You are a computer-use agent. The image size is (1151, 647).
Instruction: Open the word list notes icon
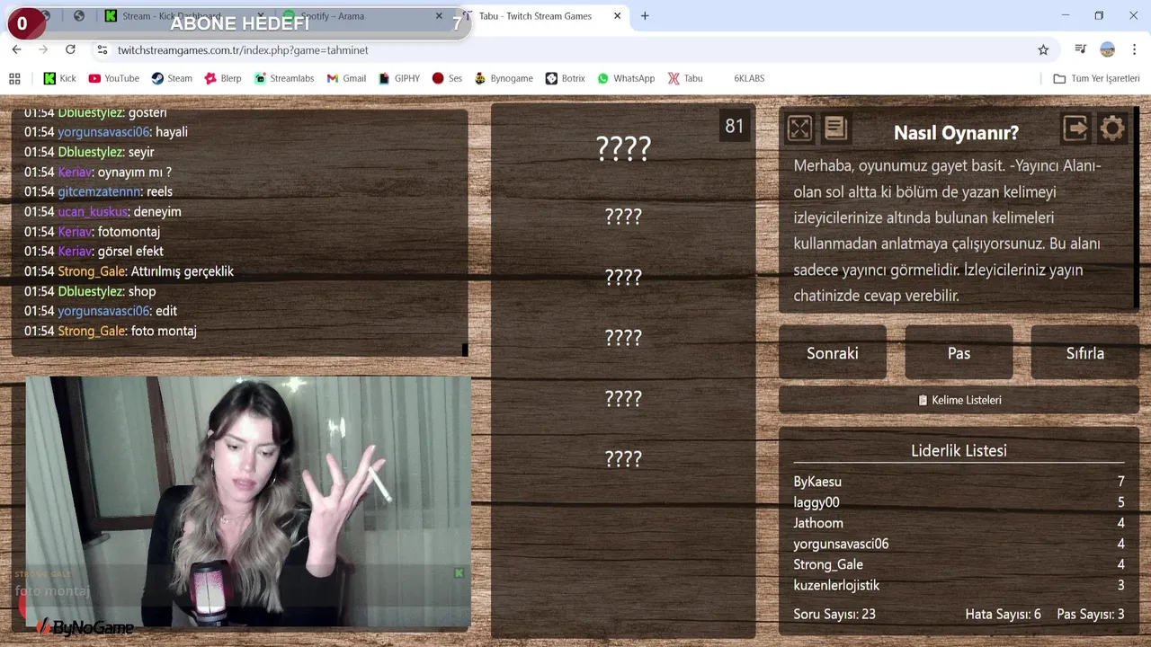(x=835, y=129)
